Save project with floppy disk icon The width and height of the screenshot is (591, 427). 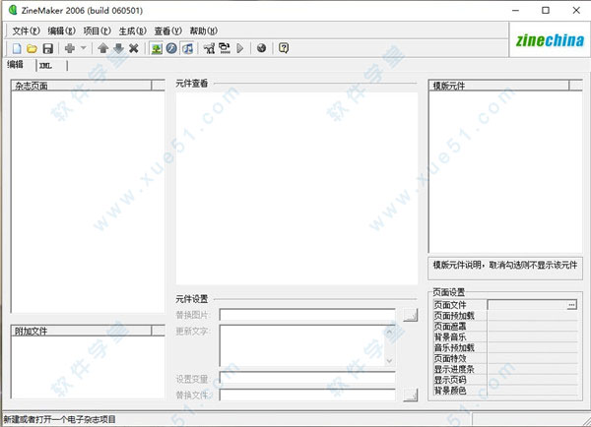click(x=48, y=48)
